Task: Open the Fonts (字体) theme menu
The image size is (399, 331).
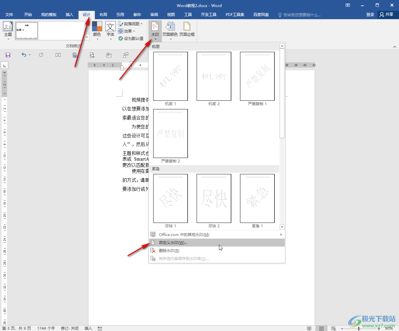Action: [x=110, y=31]
